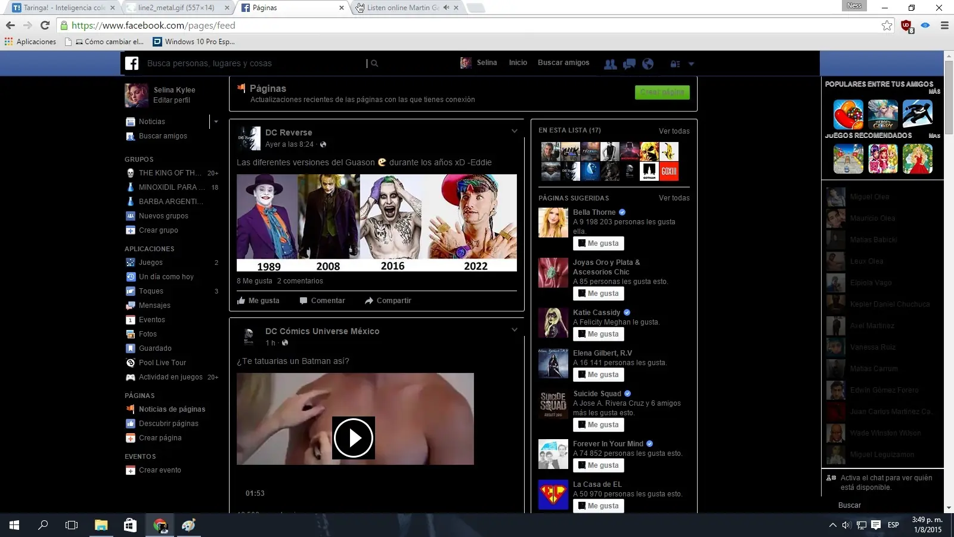Open the friend requests icon
954x537 pixels.
coord(611,64)
